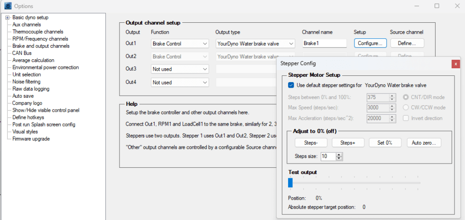Select CAN Bus in options tree
This screenshot has width=465, height=220.
[x=21, y=53]
